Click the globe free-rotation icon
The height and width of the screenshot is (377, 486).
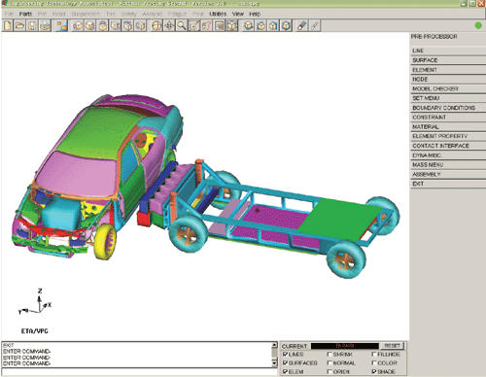point(156,25)
